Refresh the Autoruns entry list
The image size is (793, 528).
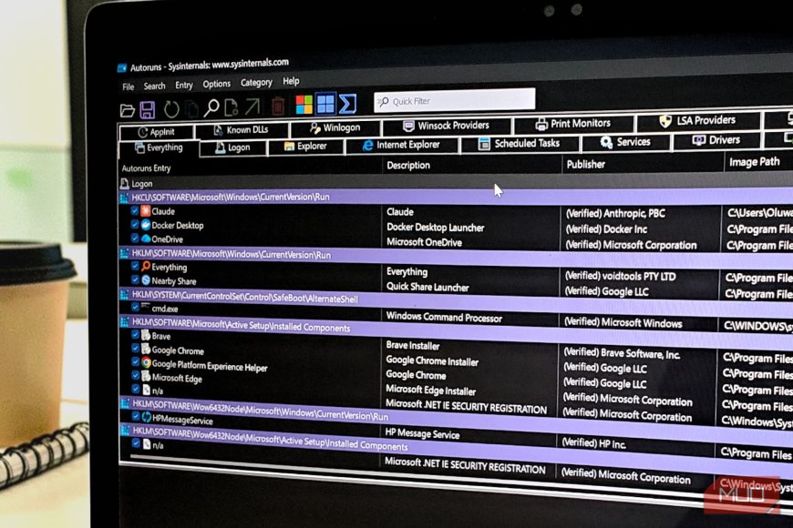[170, 102]
